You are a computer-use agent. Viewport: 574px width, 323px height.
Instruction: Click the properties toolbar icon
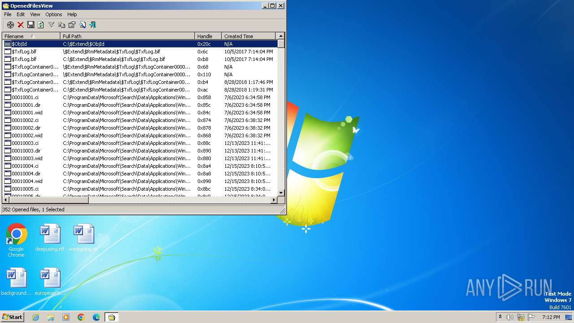pos(72,25)
